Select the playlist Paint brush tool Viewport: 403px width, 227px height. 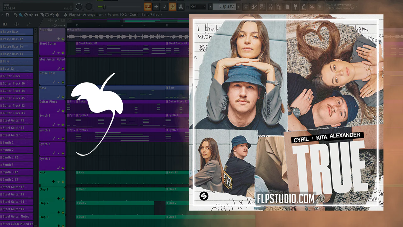21,15
